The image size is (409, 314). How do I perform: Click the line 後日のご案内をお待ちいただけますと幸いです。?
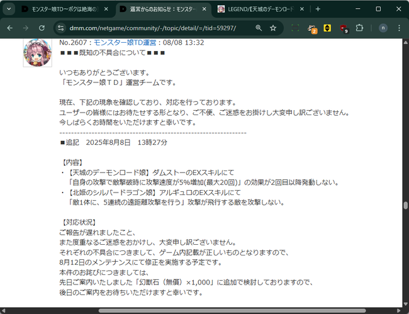(x=132, y=293)
